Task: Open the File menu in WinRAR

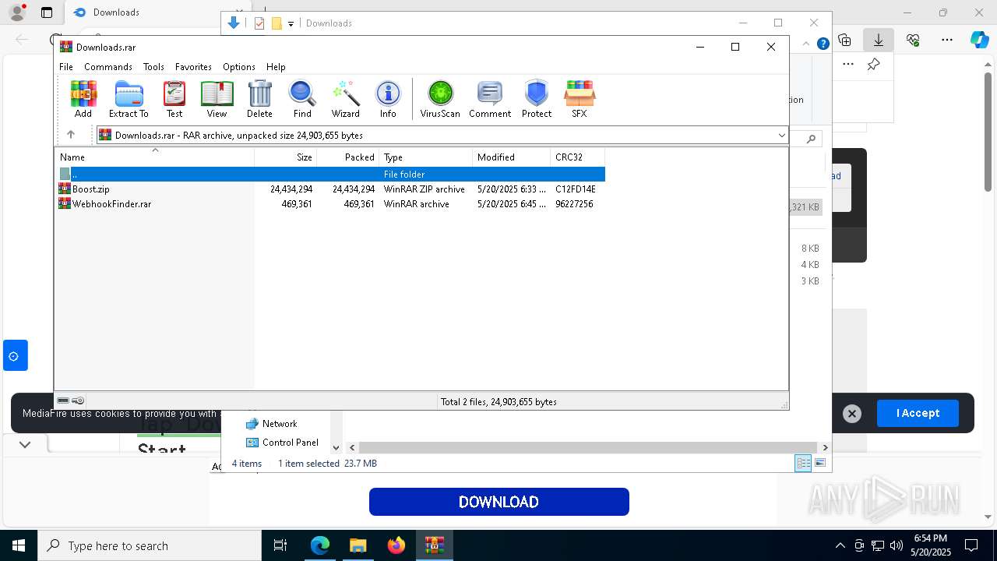Action: 66,67
